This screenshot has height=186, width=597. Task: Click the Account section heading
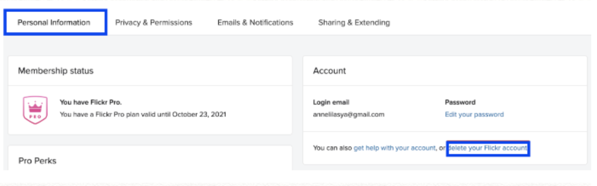[x=329, y=71]
